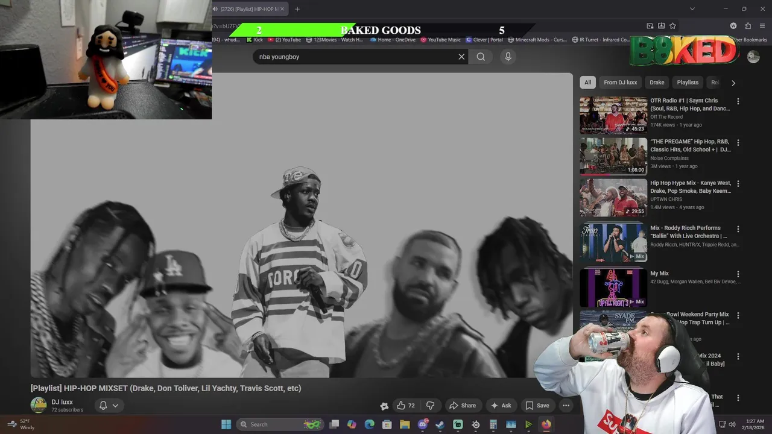This screenshot has height=434, width=772.
Task: Open more actions three-dot menu under video
Action: pos(566,406)
